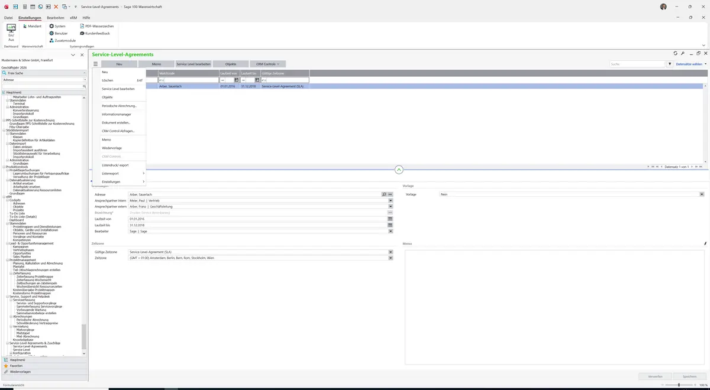Click the Speichern button

click(690, 376)
